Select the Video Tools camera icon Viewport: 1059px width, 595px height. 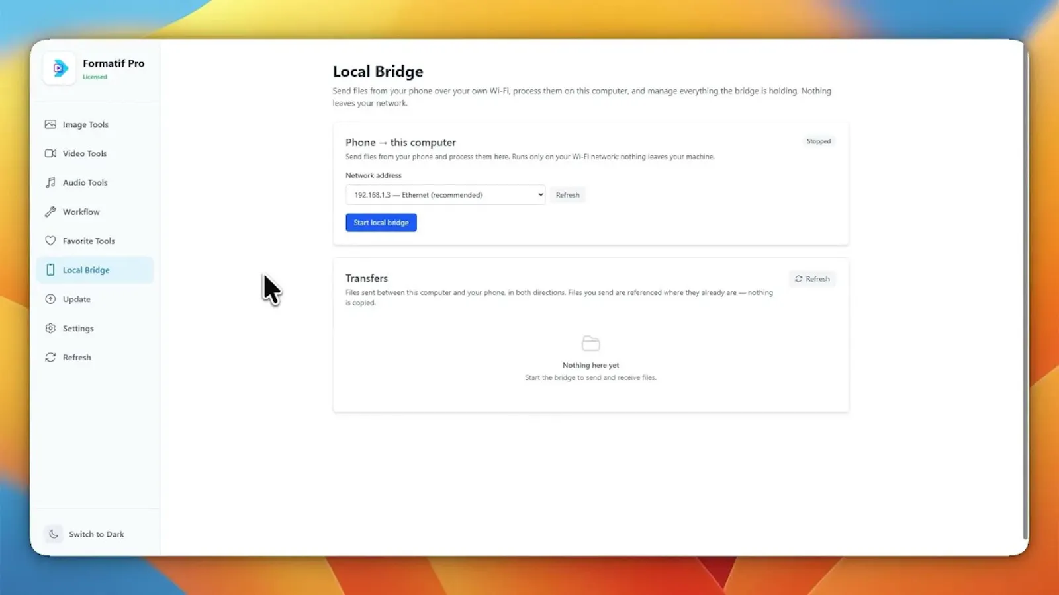(x=50, y=153)
